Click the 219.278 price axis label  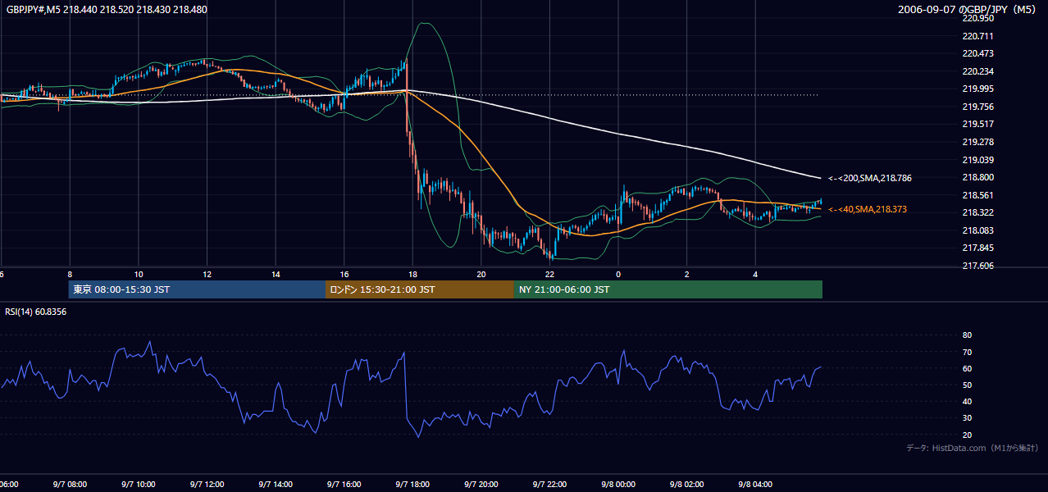(x=977, y=142)
